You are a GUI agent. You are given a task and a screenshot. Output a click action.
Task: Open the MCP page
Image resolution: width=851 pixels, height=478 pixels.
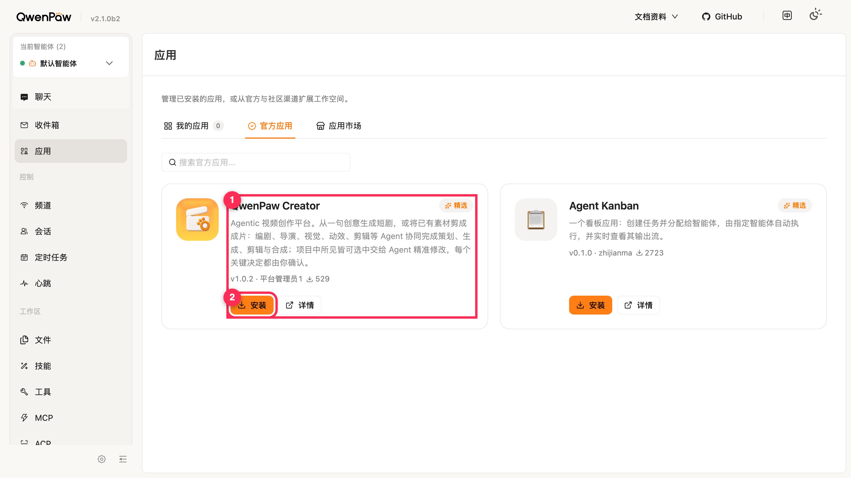71,418
